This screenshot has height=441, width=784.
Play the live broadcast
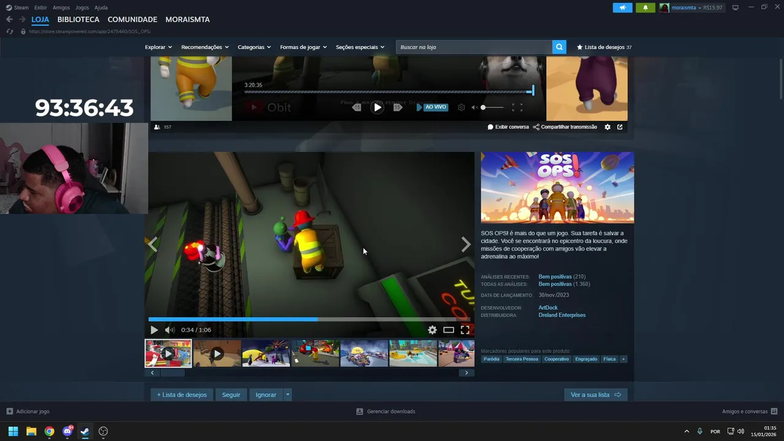point(377,107)
